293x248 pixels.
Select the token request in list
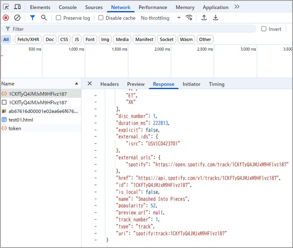pyautogui.click(x=15, y=128)
